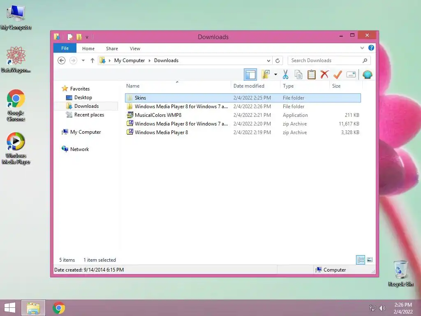Go up one folder level
Screen dimensions: 421x316
[93, 60]
